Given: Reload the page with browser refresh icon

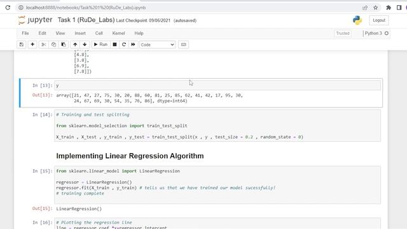Looking at the screenshot, I should tap(8, 8).
